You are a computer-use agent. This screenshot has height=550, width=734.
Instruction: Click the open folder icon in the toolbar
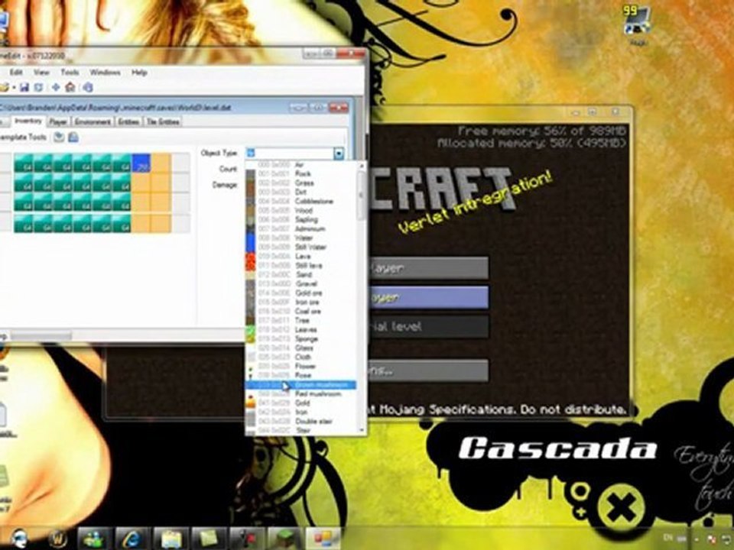pos(5,87)
